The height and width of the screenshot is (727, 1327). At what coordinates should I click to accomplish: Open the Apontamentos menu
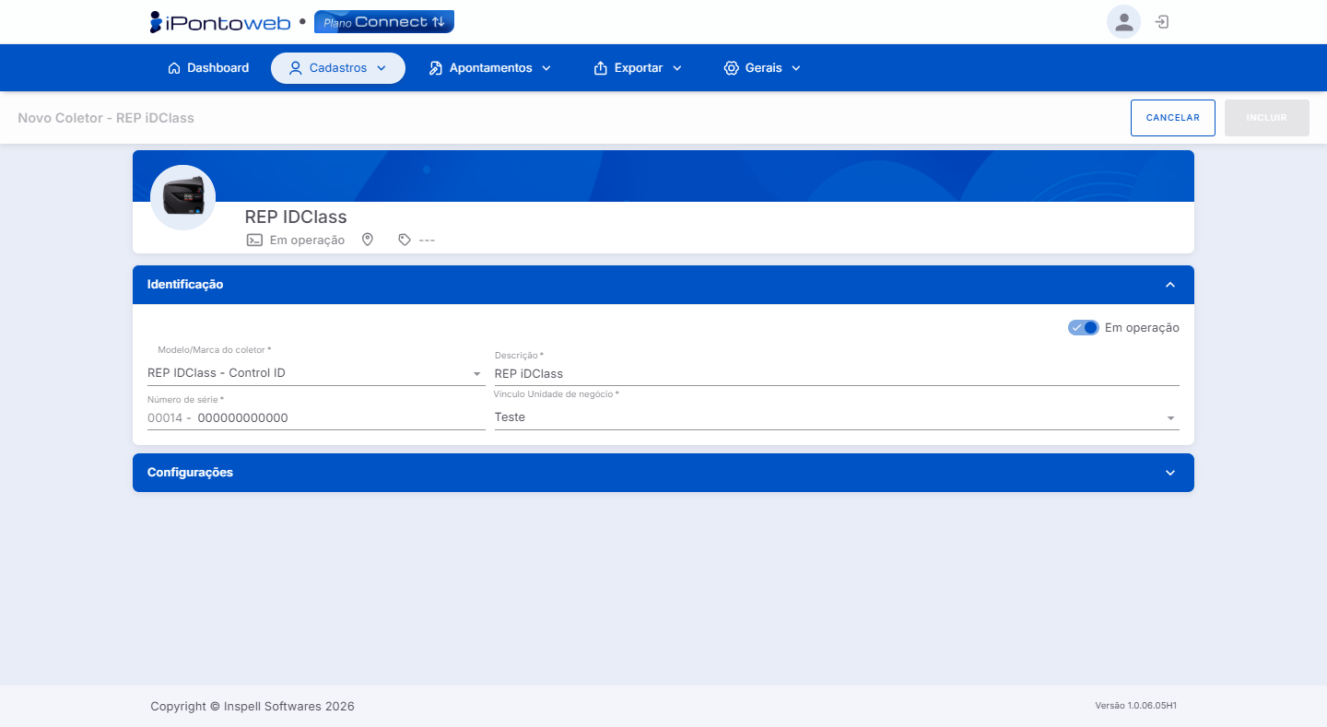[490, 68]
